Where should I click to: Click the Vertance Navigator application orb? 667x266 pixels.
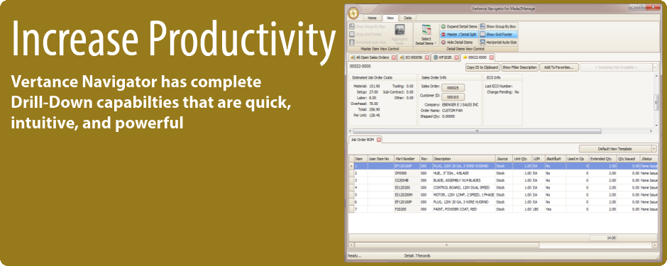353,13
